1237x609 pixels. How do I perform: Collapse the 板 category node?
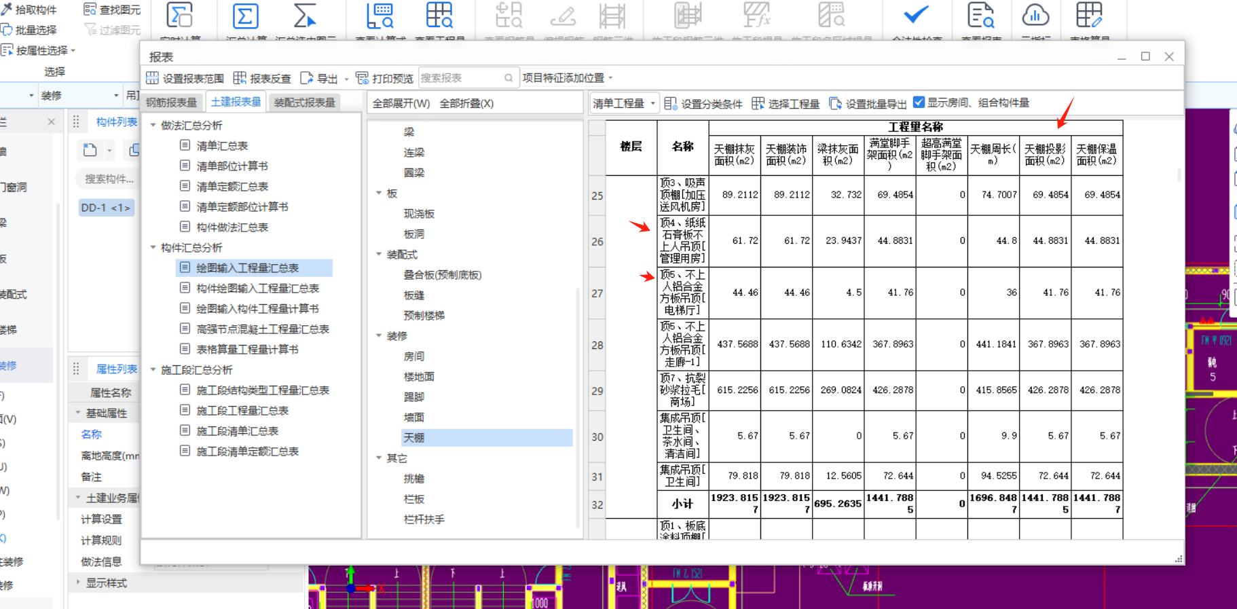pyautogui.click(x=379, y=193)
